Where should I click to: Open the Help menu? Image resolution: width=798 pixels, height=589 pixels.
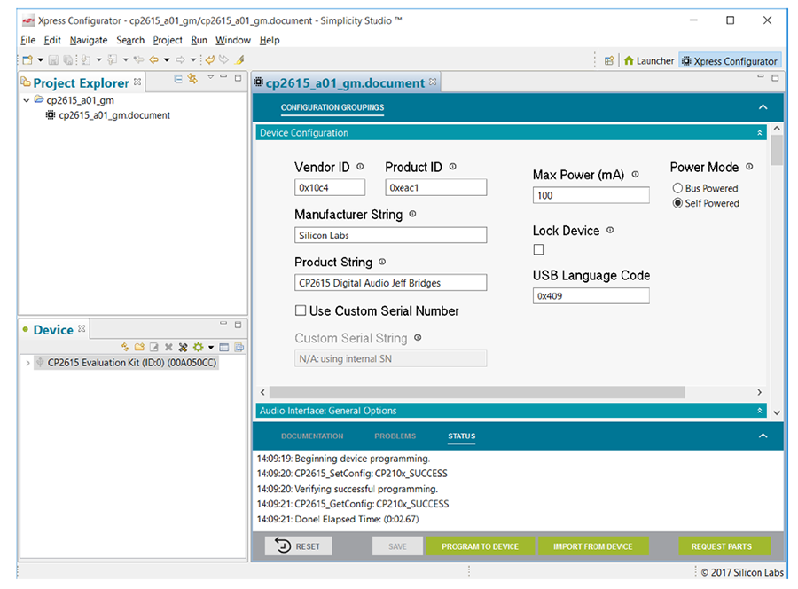point(270,40)
